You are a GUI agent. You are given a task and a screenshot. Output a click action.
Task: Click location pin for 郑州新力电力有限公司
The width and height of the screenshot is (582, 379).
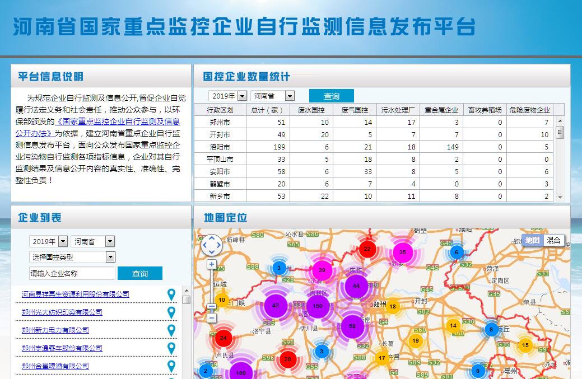(x=171, y=330)
